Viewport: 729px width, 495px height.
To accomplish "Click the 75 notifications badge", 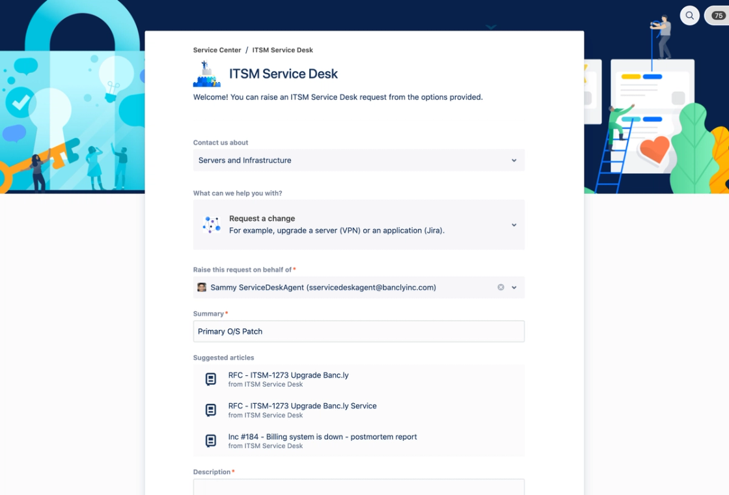I will click(x=718, y=16).
